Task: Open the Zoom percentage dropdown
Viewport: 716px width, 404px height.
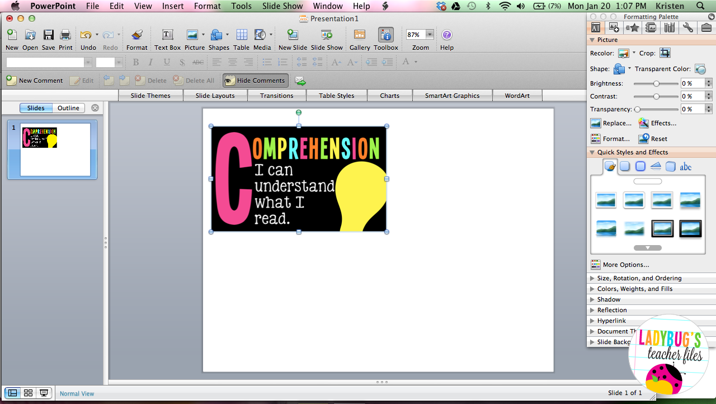Action: pyautogui.click(x=430, y=35)
